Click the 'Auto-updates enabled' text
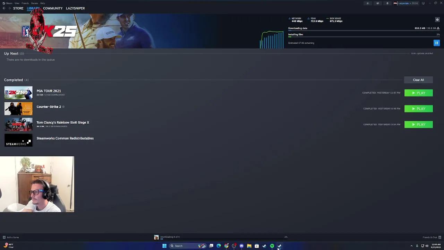This screenshot has height=250, width=444. pos(422,53)
